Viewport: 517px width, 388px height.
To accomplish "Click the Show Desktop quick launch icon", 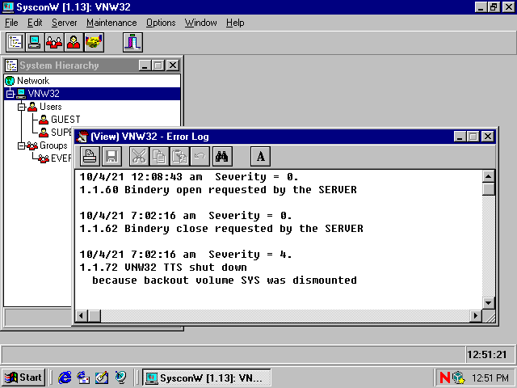I will (102, 377).
